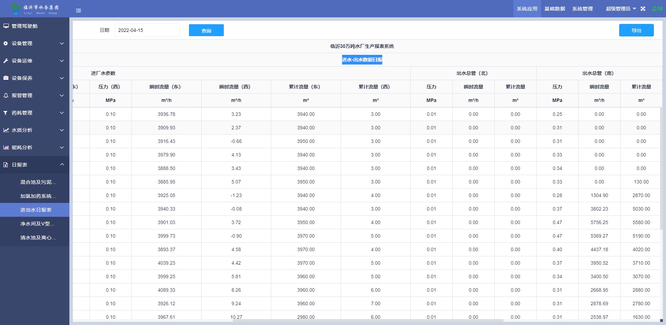Click the highlighted 进水-出水数据日报 title
Screen dimensions: 666x325
point(362,60)
